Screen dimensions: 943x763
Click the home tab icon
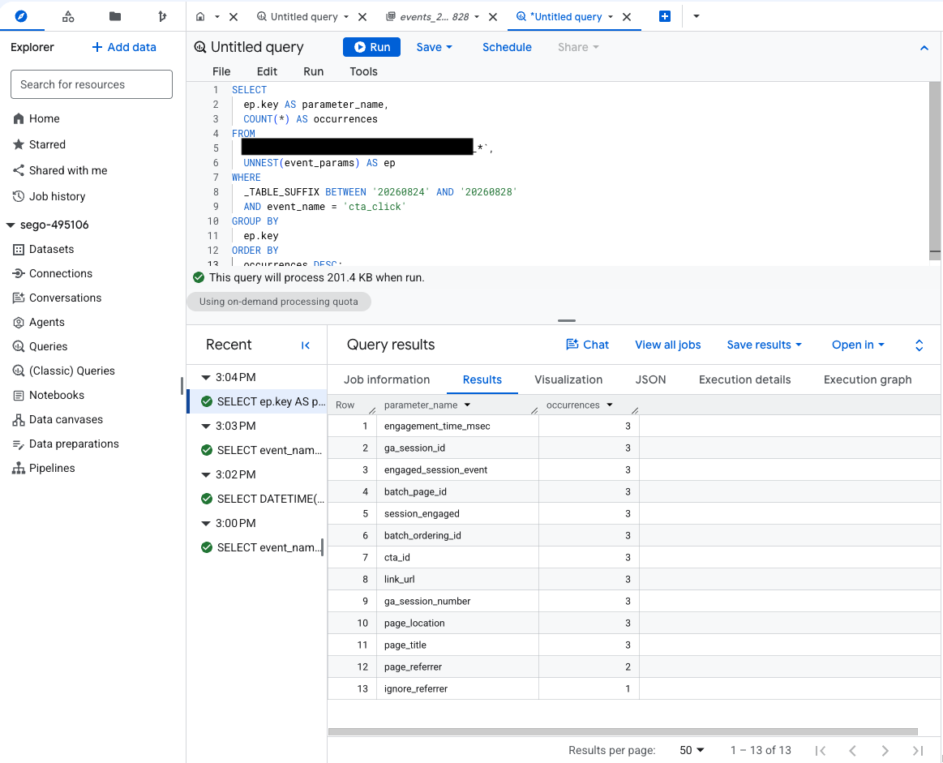[200, 17]
